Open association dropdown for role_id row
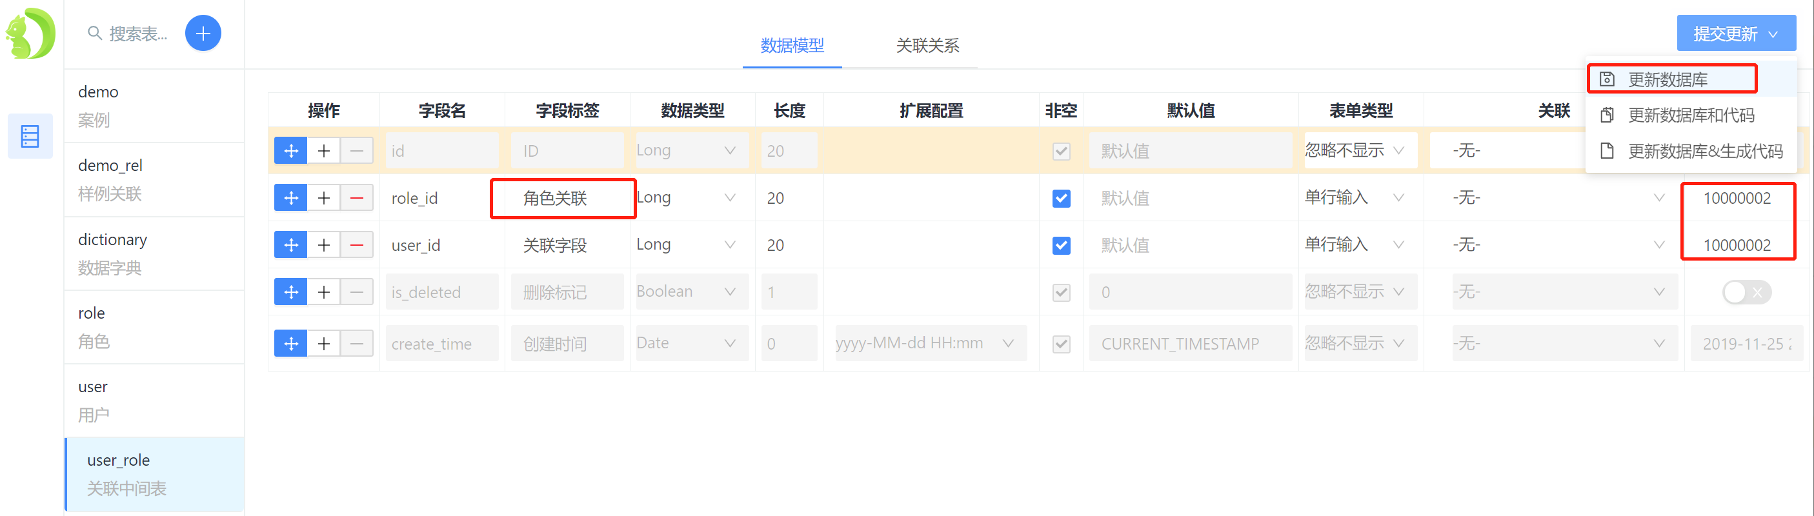The image size is (1814, 516). coord(1564,198)
